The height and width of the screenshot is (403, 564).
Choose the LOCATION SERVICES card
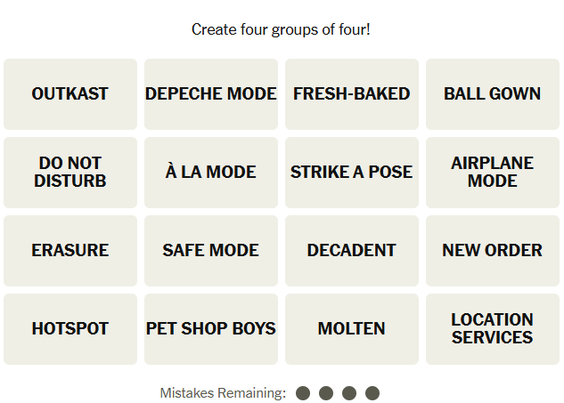click(x=493, y=329)
